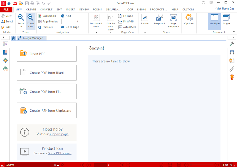Expand the left sidebar panel chevron
The height and width of the screenshot is (167, 237).
tap(3, 37)
